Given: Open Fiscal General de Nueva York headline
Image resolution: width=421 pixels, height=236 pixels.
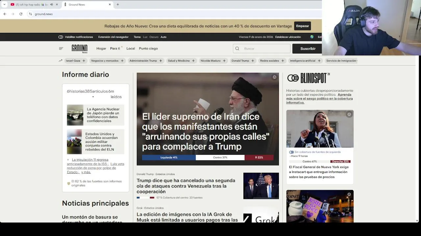Looking at the screenshot, I should click(x=319, y=172).
